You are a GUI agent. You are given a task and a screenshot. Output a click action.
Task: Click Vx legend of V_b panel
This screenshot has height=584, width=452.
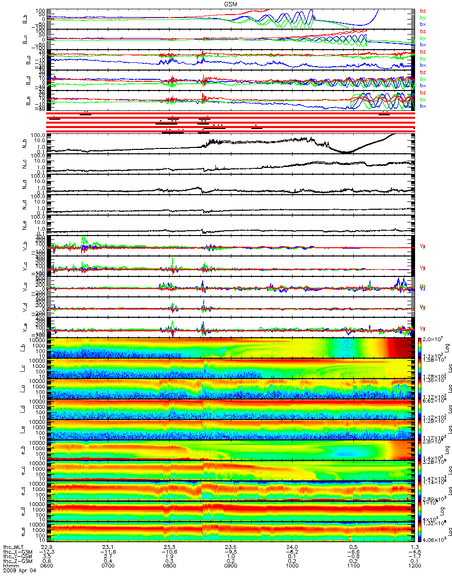(x=423, y=247)
